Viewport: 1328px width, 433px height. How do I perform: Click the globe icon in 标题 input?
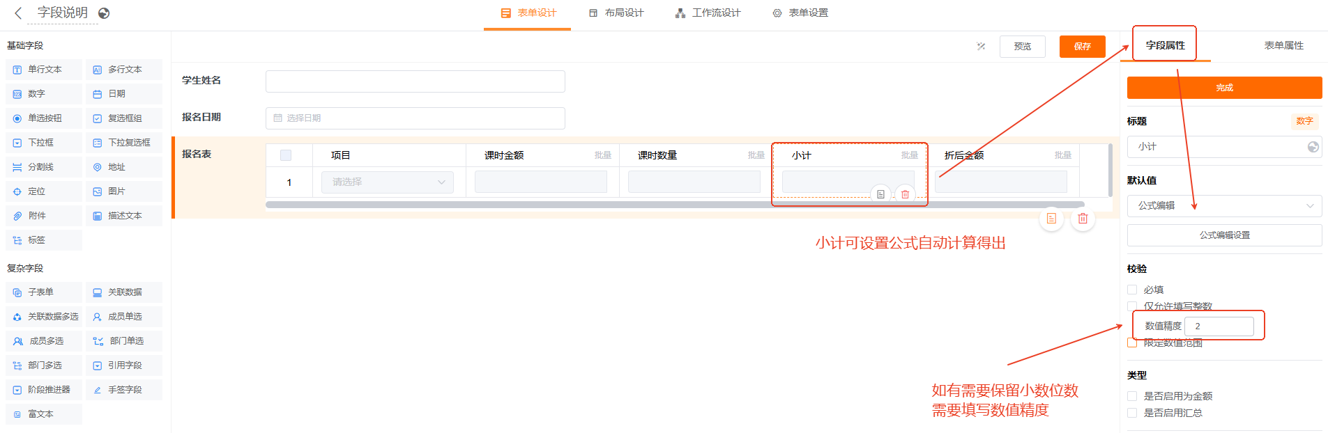pos(1313,147)
